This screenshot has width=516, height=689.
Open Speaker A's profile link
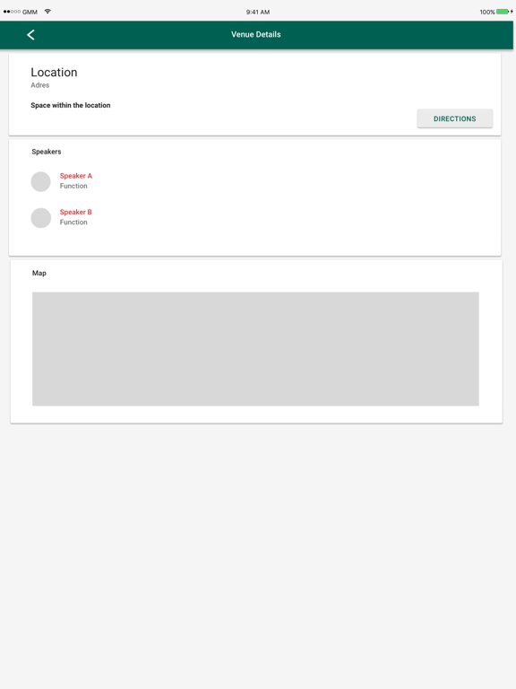coord(76,176)
